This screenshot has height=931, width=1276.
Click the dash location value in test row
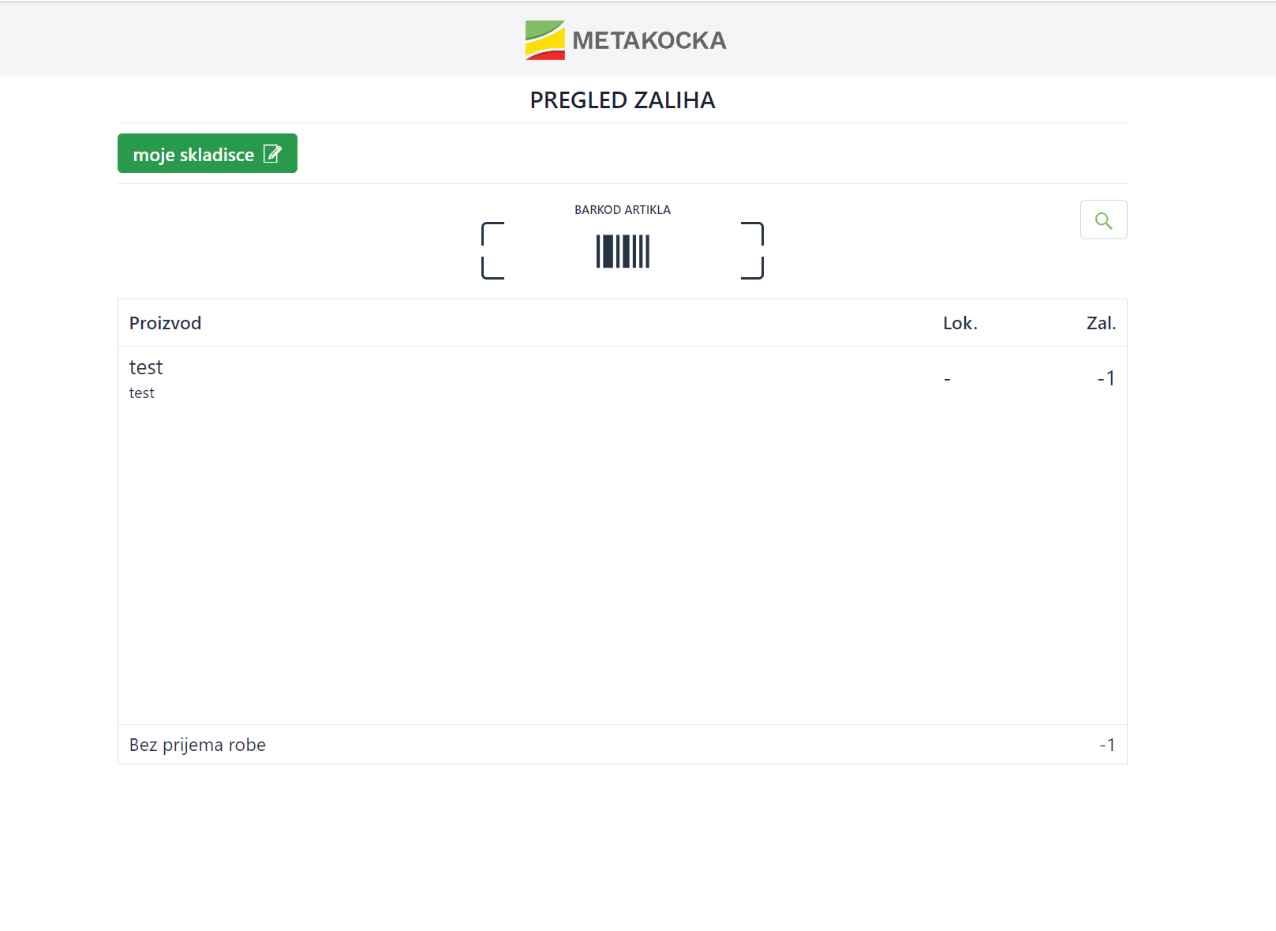(947, 380)
